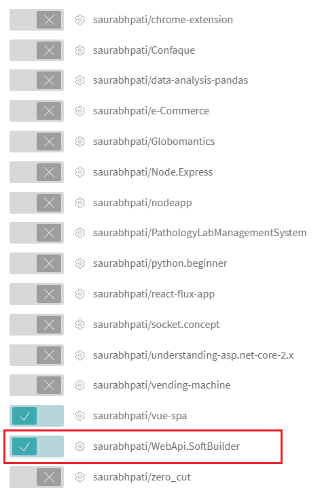
Task: Enable the saurabhpati/vending-machine toggle
Action: tap(37, 385)
